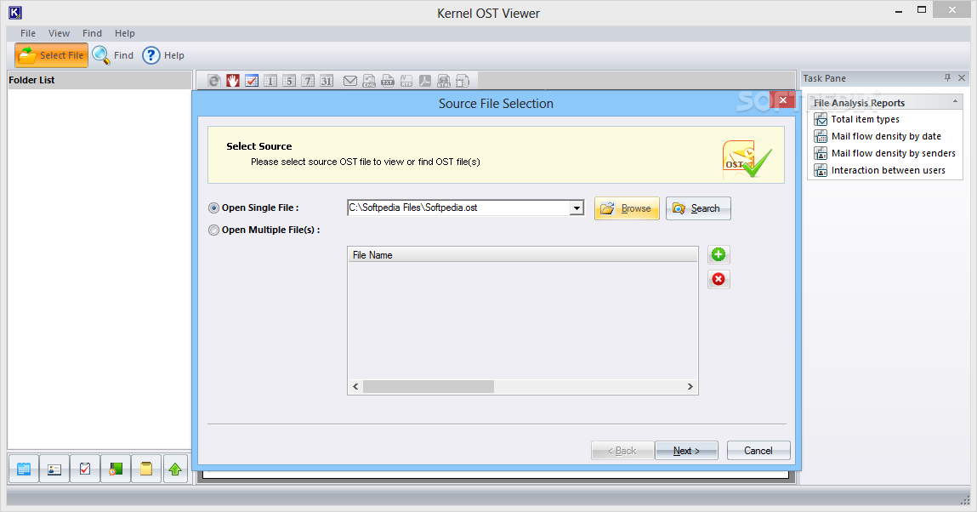Open the File menu
Viewport: 977px width, 512px height.
click(28, 33)
